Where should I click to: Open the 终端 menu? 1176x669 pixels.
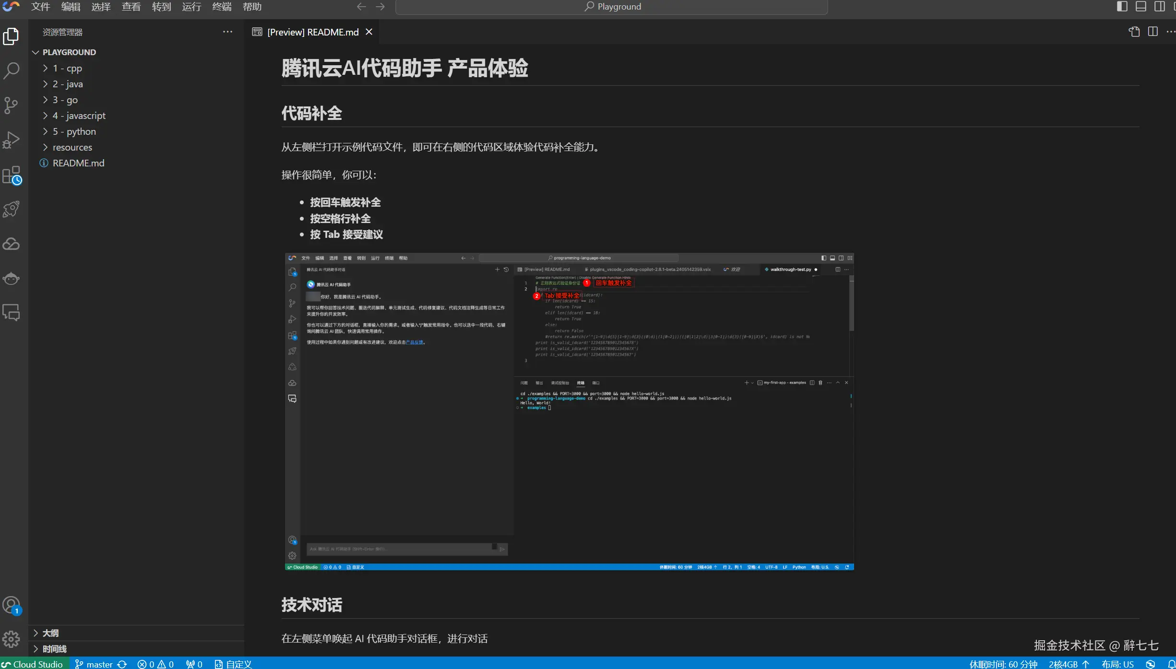(221, 6)
